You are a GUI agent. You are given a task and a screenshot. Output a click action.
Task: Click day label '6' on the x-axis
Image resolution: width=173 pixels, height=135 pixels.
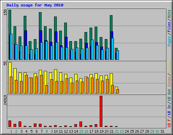[x=36, y=131]
